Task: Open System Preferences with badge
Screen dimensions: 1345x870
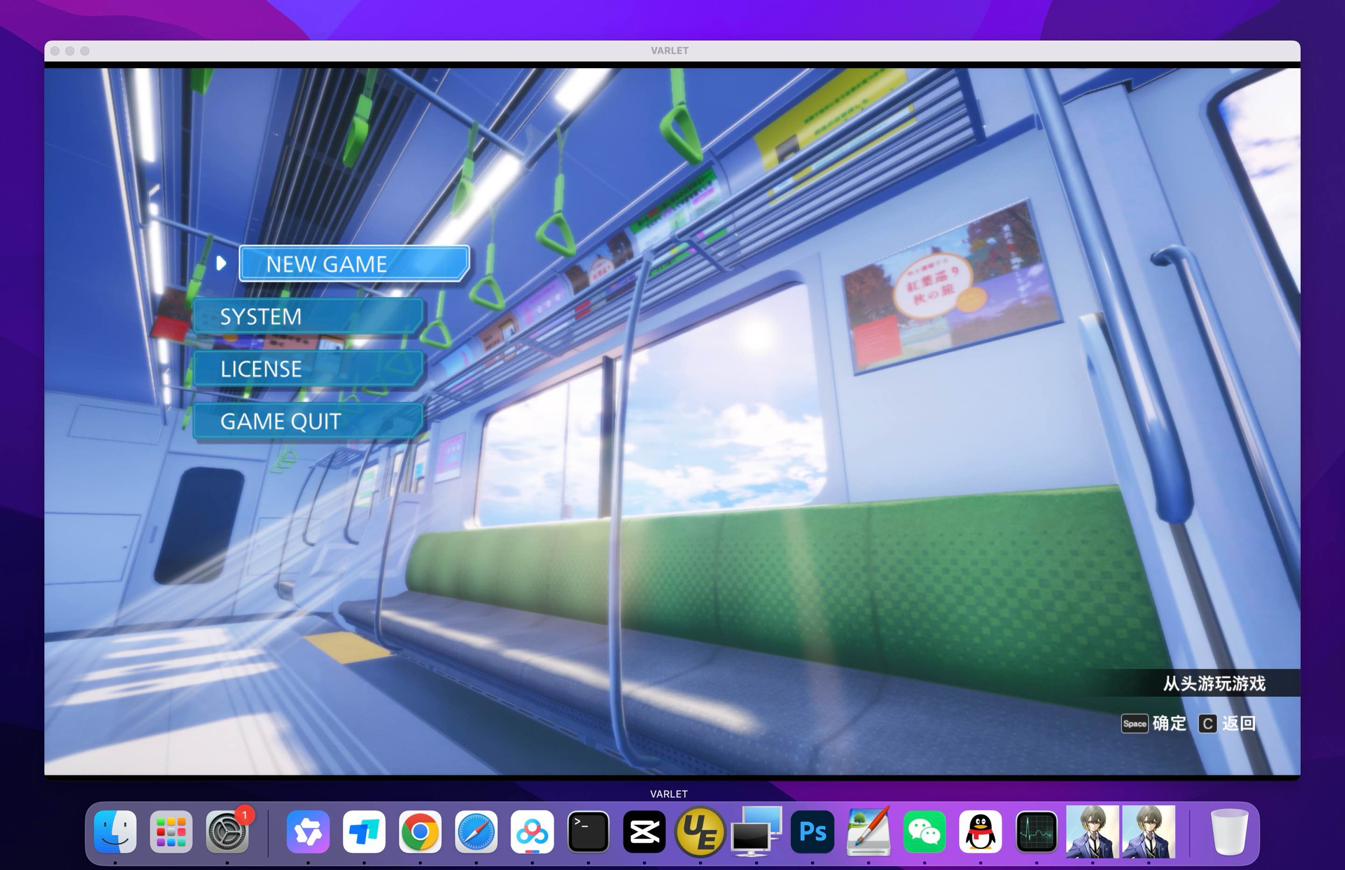Action: click(x=227, y=832)
